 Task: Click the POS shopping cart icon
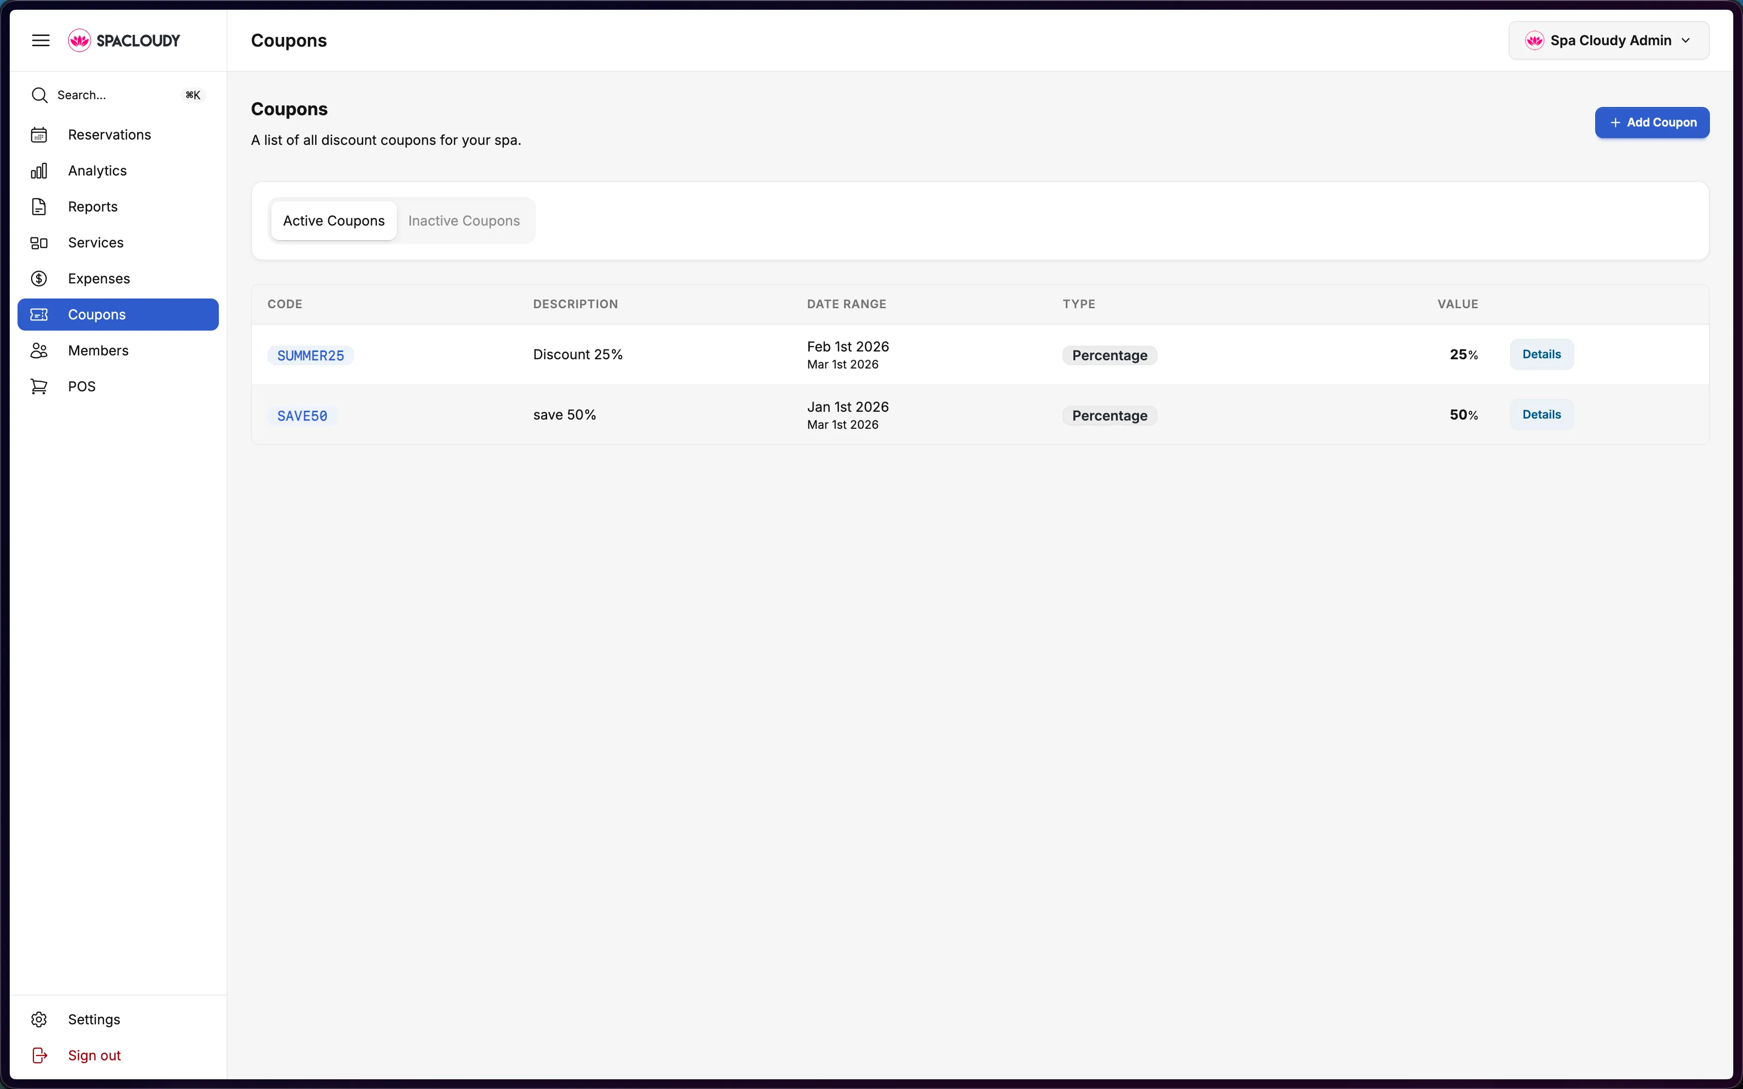coord(39,387)
